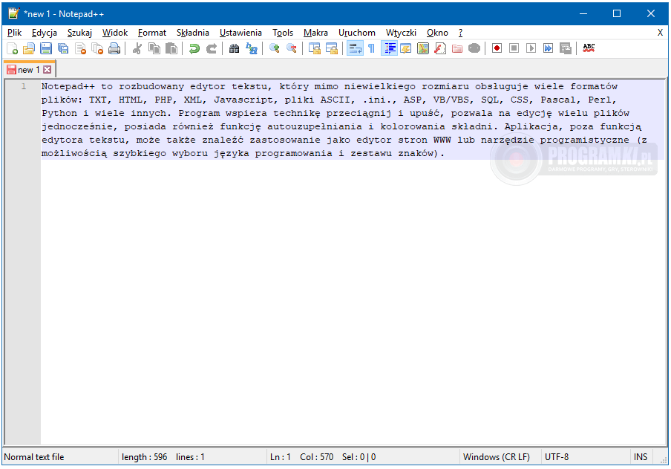The image size is (671, 469).
Task: Open the Plik menu
Action: 15,33
